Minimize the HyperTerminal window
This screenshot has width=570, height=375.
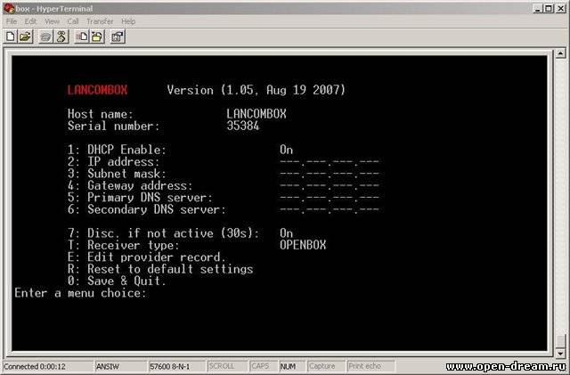(x=539, y=8)
